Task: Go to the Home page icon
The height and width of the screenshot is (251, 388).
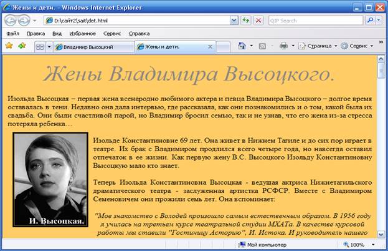Action: pyautogui.click(x=242, y=46)
